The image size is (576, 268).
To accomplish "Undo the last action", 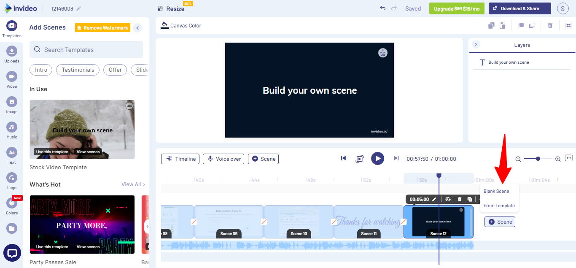I will [x=382, y=8].
